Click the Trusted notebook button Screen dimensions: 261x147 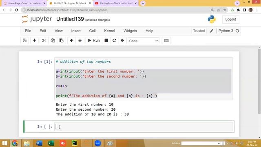[199, 31]
